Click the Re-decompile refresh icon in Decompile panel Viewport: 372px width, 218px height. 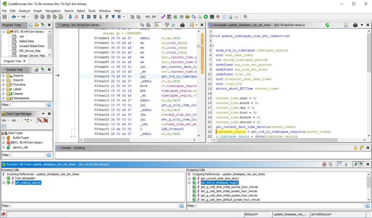pyautogui.click(x=327, y=25)
